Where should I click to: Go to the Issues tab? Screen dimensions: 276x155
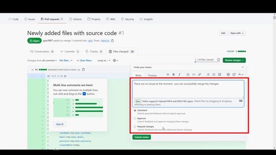(x=30, y=19)
